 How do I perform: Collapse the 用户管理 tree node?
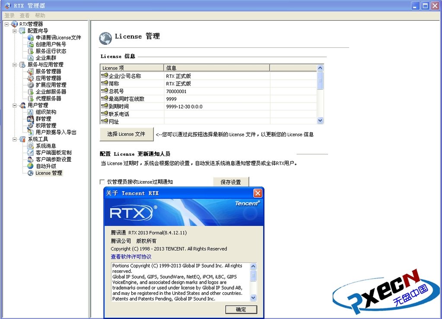(x=15, y=105)
